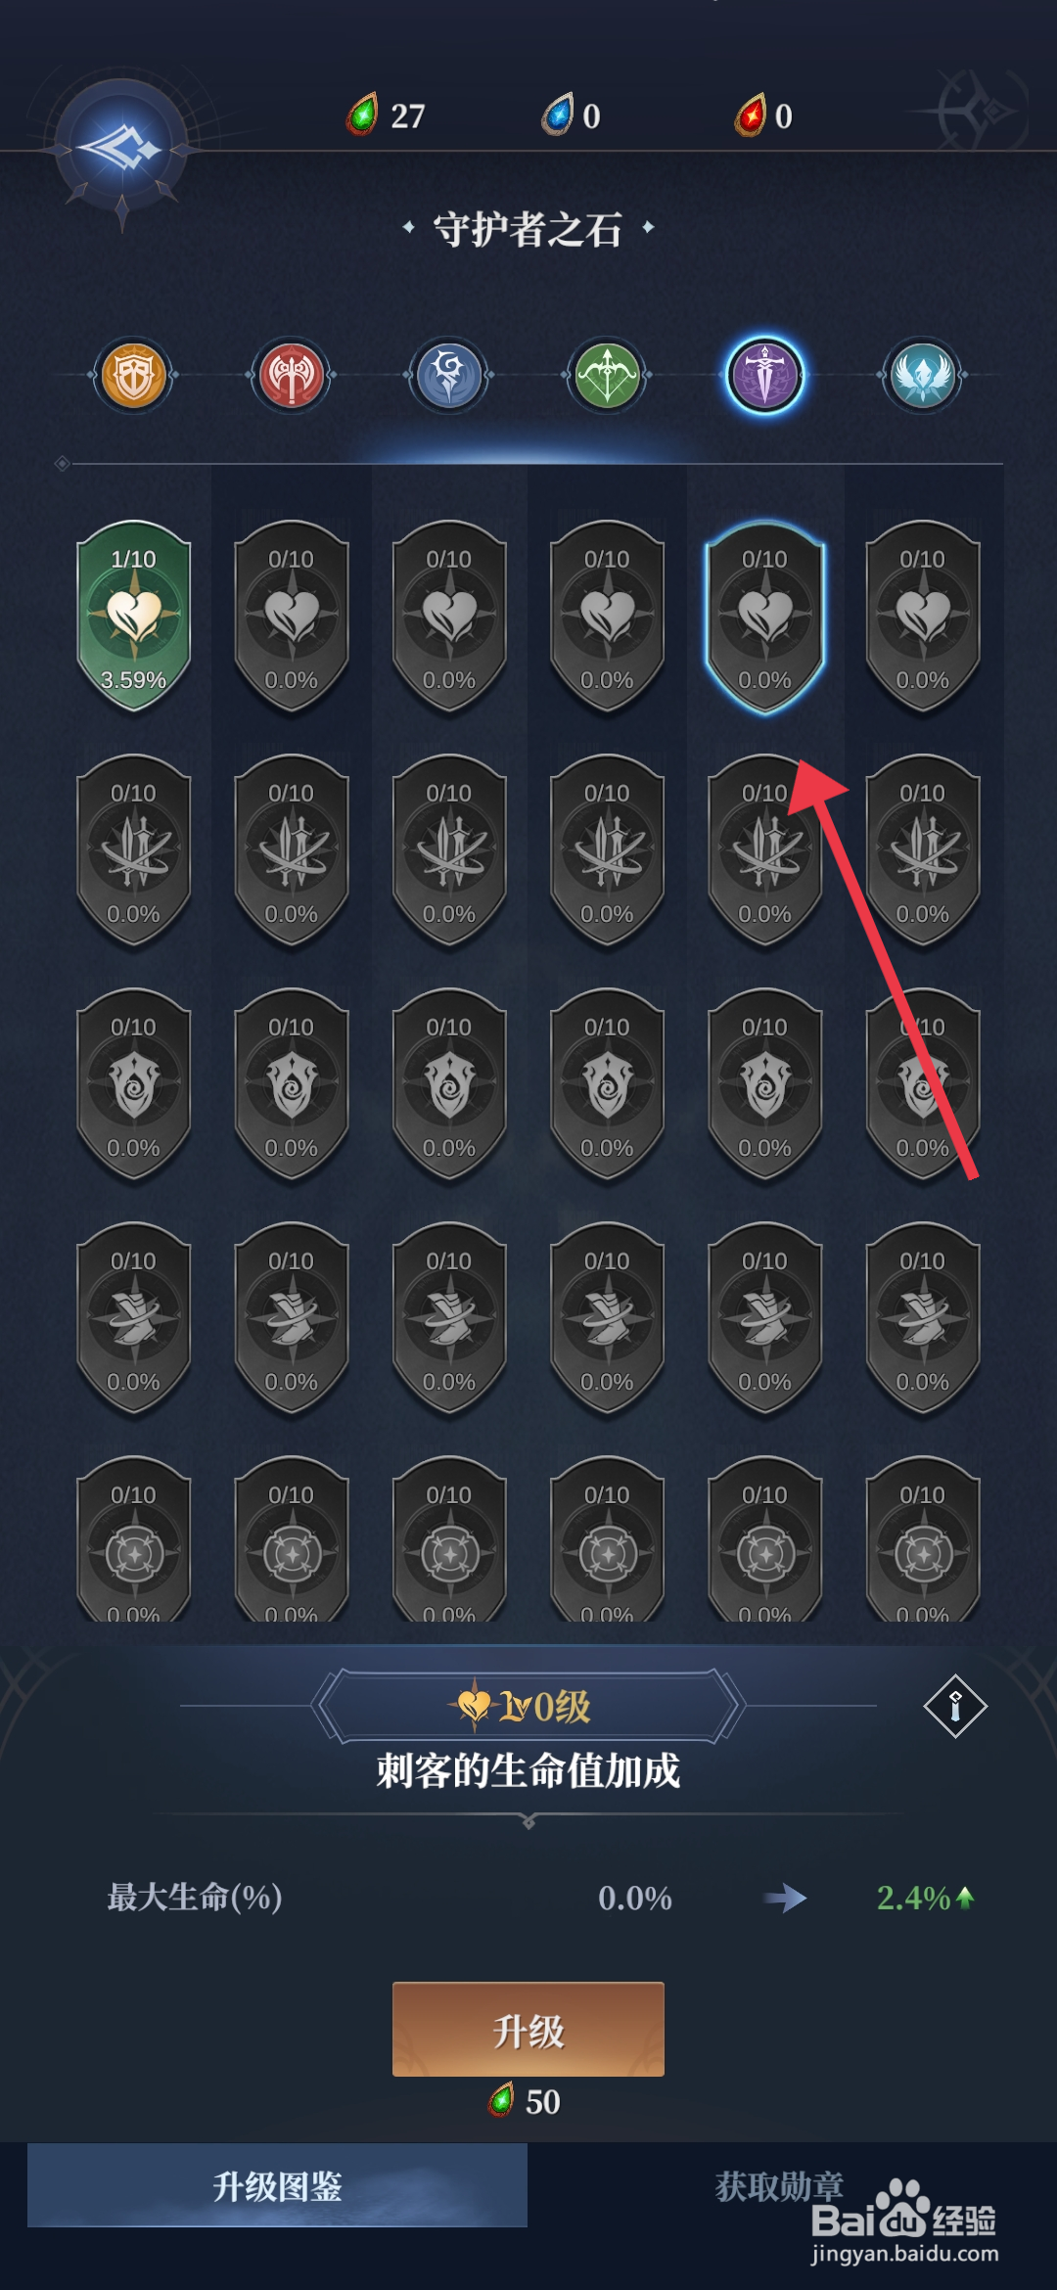Switch to the 升级图鉴 tab
The image size is (1057, 2290).
[x=277, y=2185]
